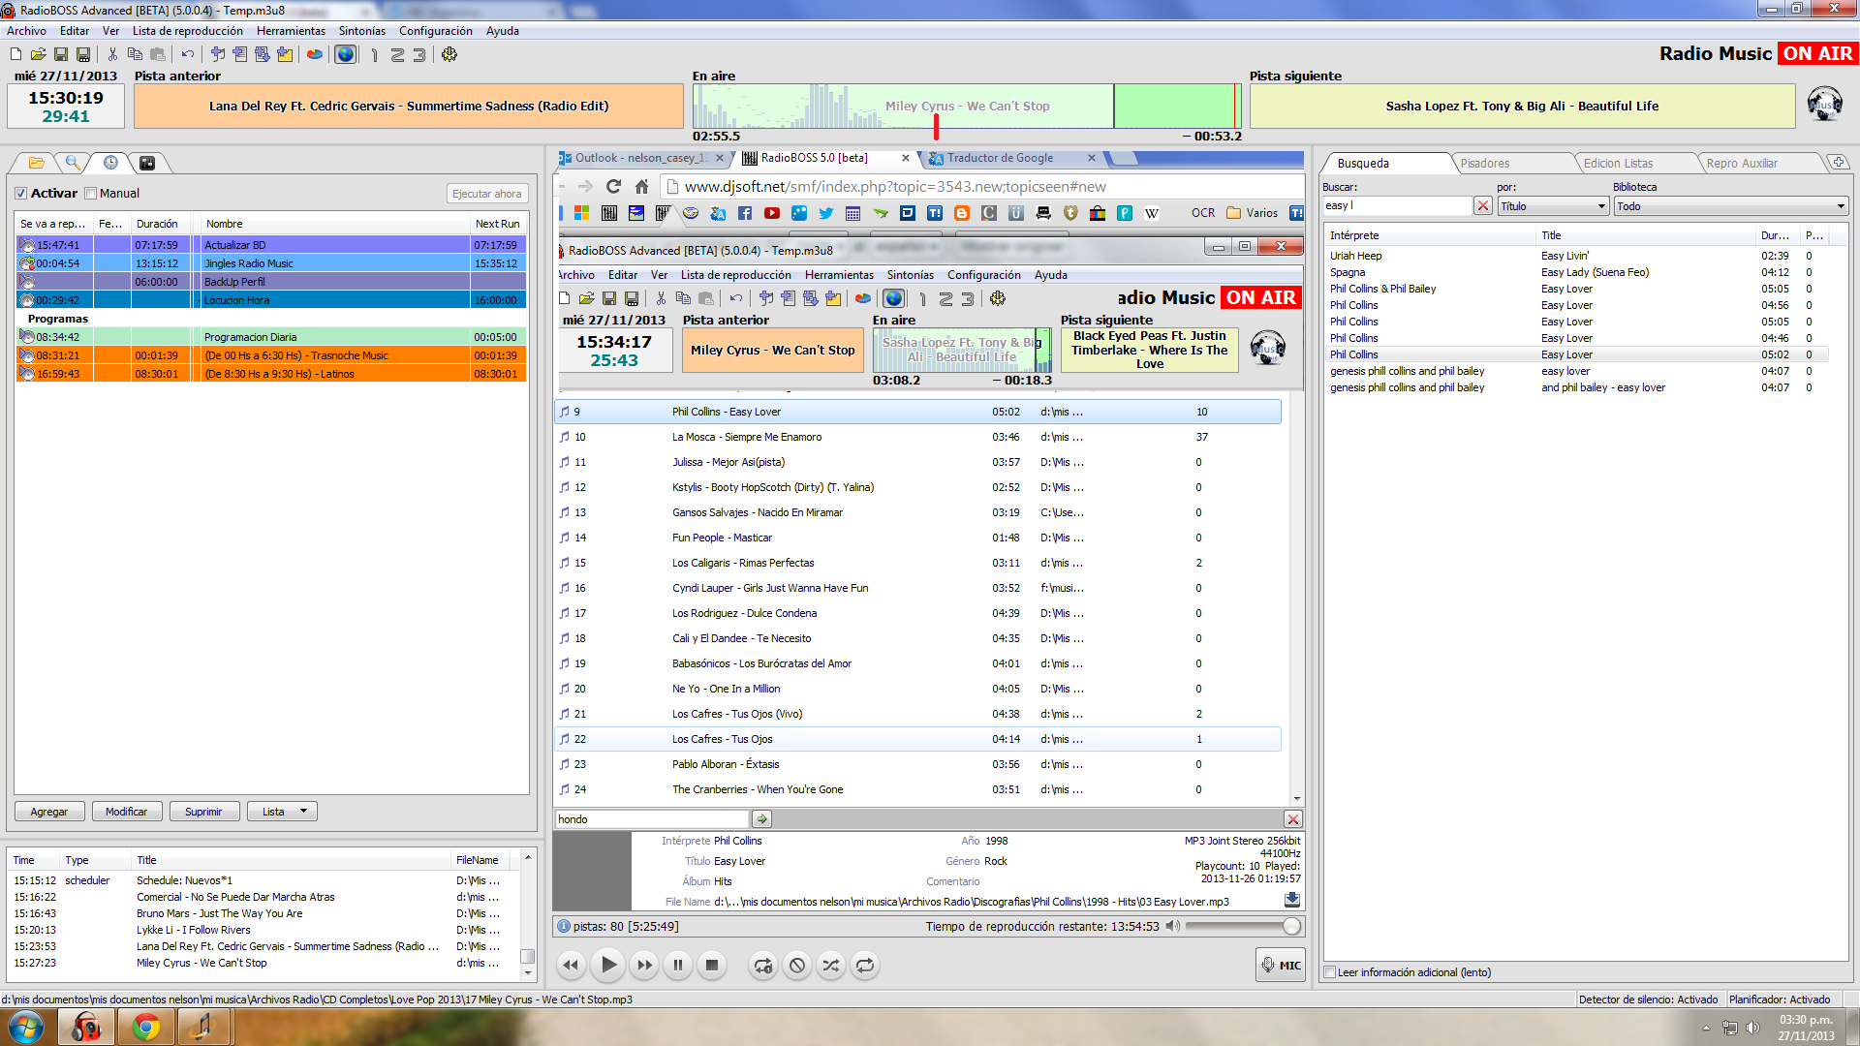Seek in the Miley Cyrus waveform progress bar
Viewport: 1860px width, 1046px height.
[x=966, y=107]
